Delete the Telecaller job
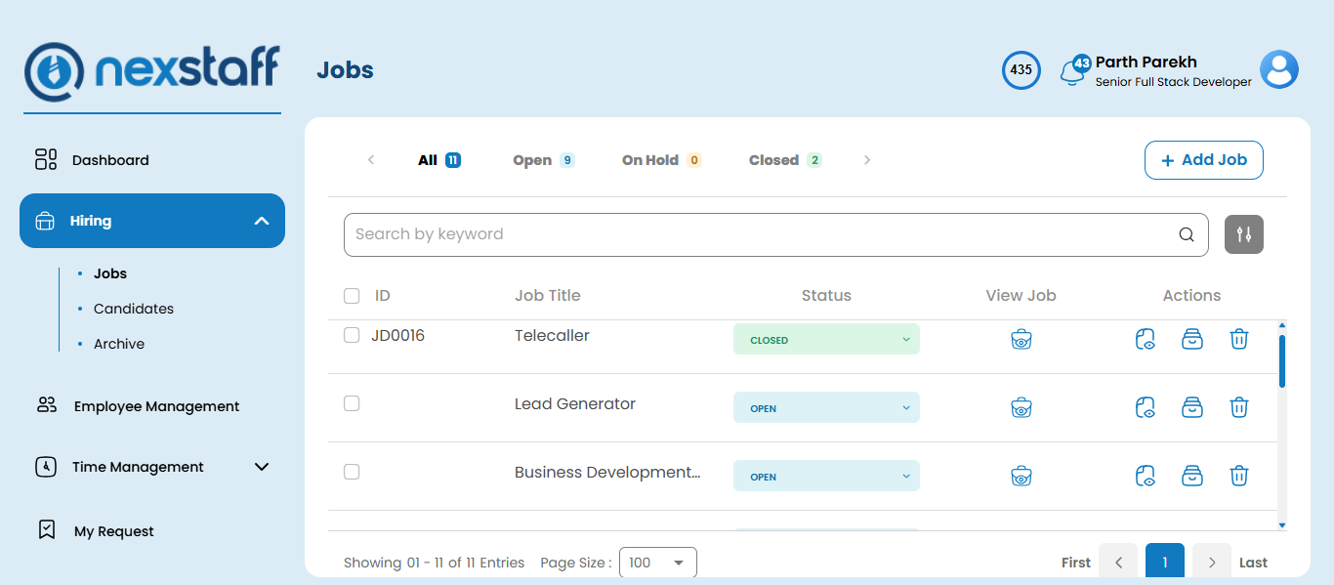1334x585 pixels. pyautogui.click(x=1239, y=339)
